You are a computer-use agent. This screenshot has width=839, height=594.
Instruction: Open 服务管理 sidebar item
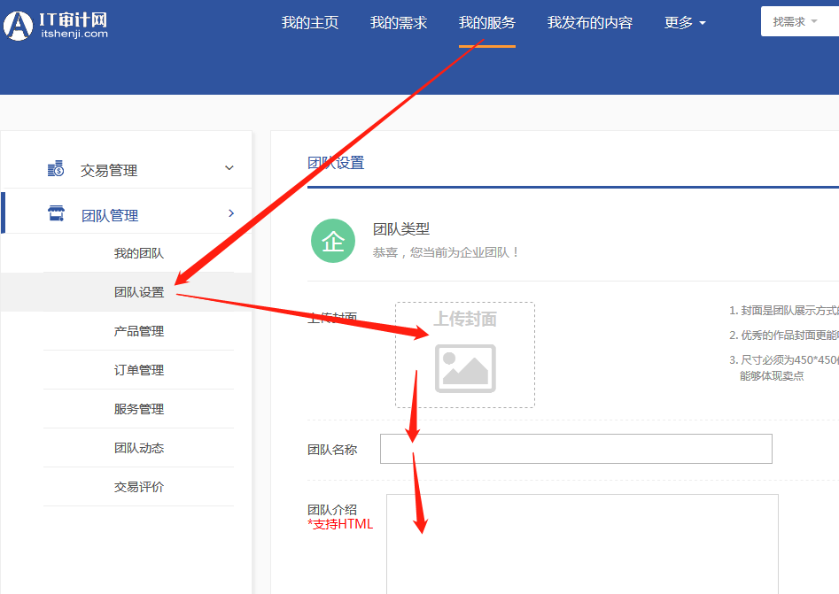[139, 409]
